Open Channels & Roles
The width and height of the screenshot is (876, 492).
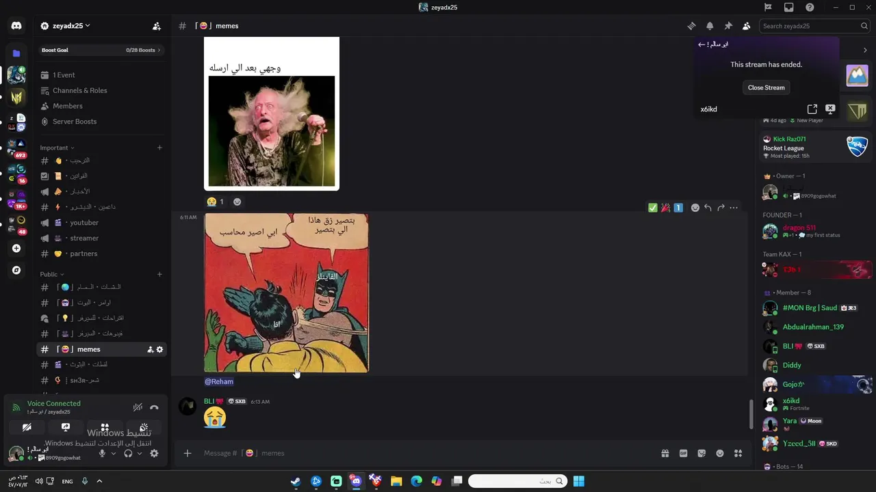101,90
